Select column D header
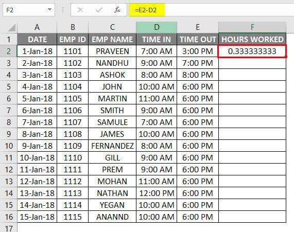The height and width of the screenshot is (232, 294). coord(157,27)
